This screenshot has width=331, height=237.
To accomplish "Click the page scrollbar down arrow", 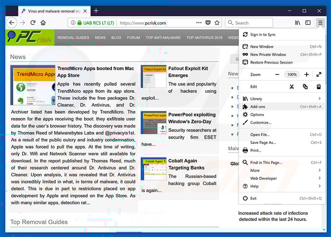I will click(324, 229).
